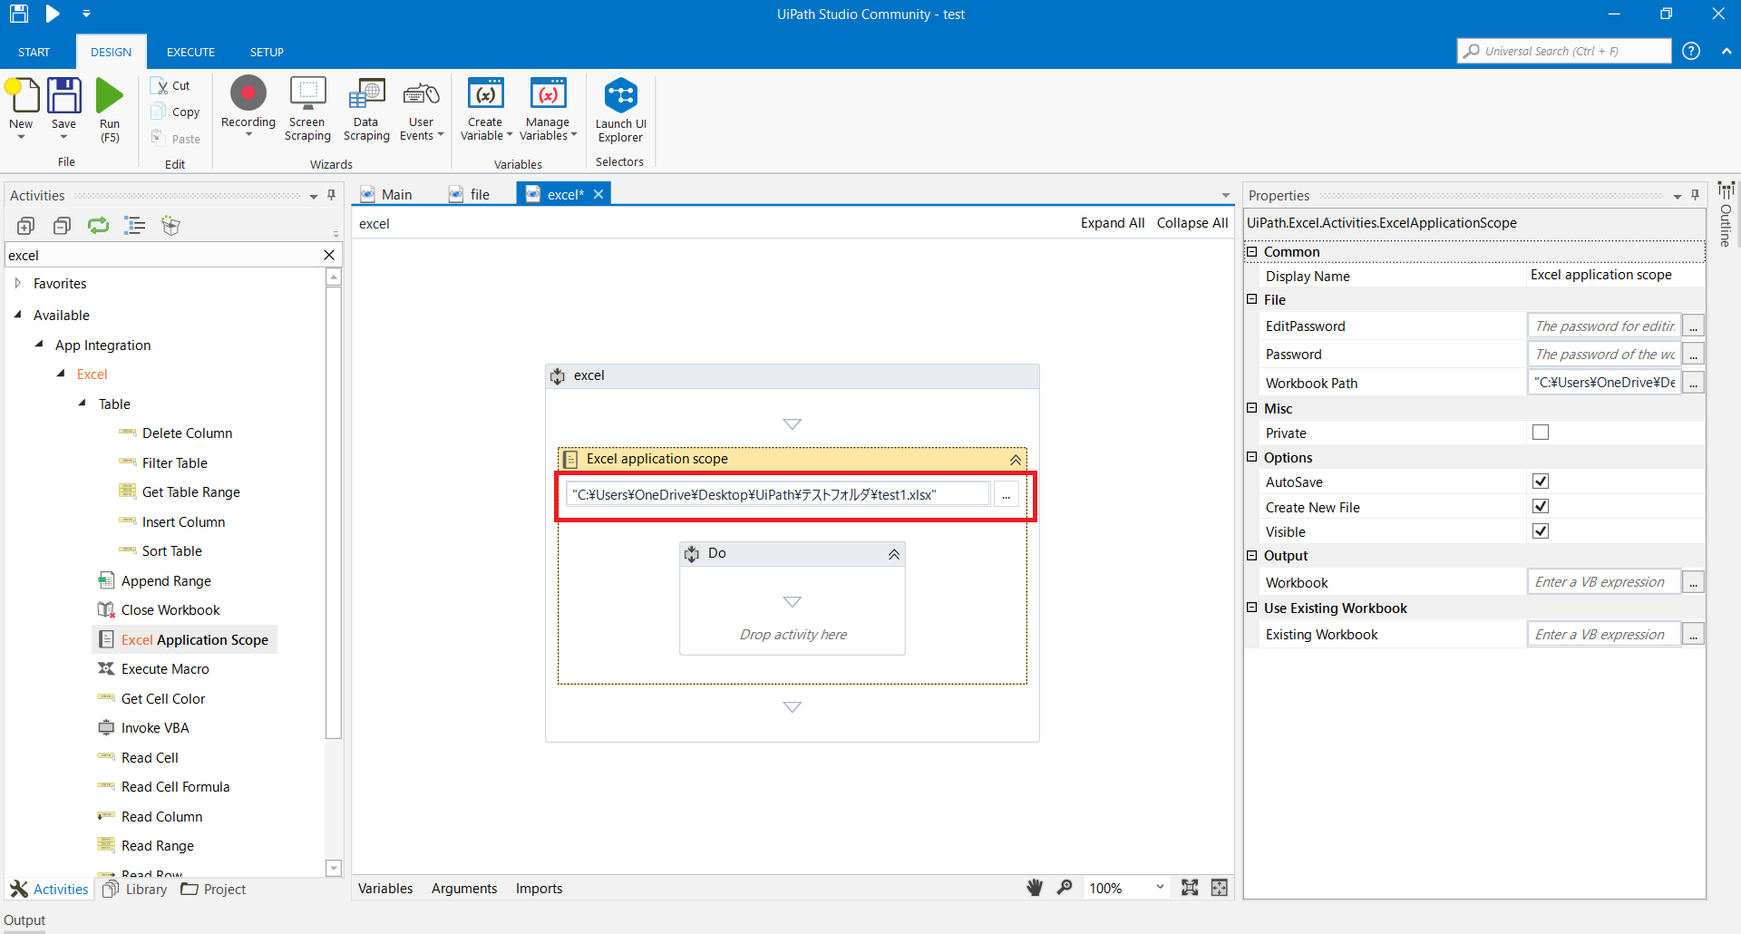This screenshot has width=1741, height=934.
Task: Open User Events wizard
Action: pos(422,92)
